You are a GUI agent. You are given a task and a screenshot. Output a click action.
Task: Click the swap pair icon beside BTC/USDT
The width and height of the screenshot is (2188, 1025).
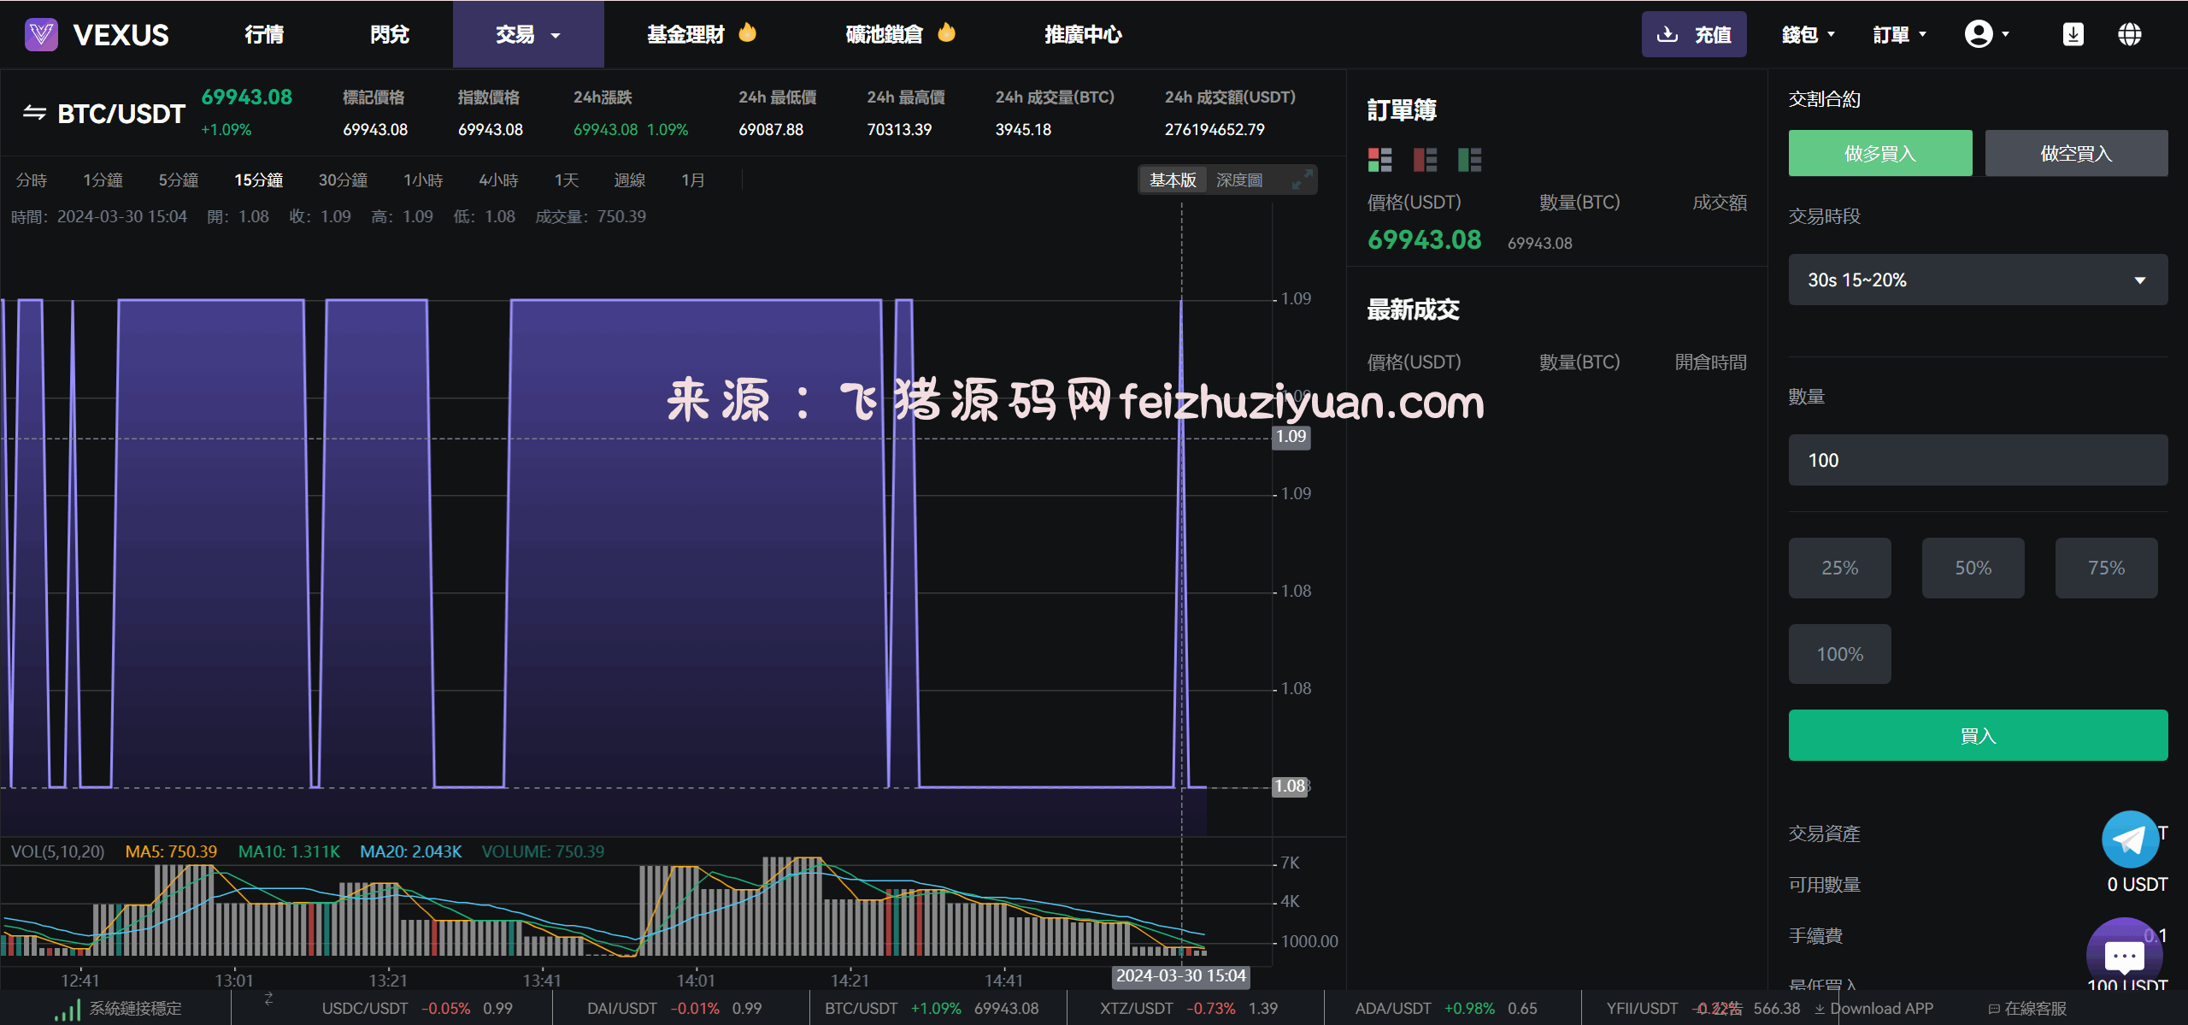pos(34,113)
